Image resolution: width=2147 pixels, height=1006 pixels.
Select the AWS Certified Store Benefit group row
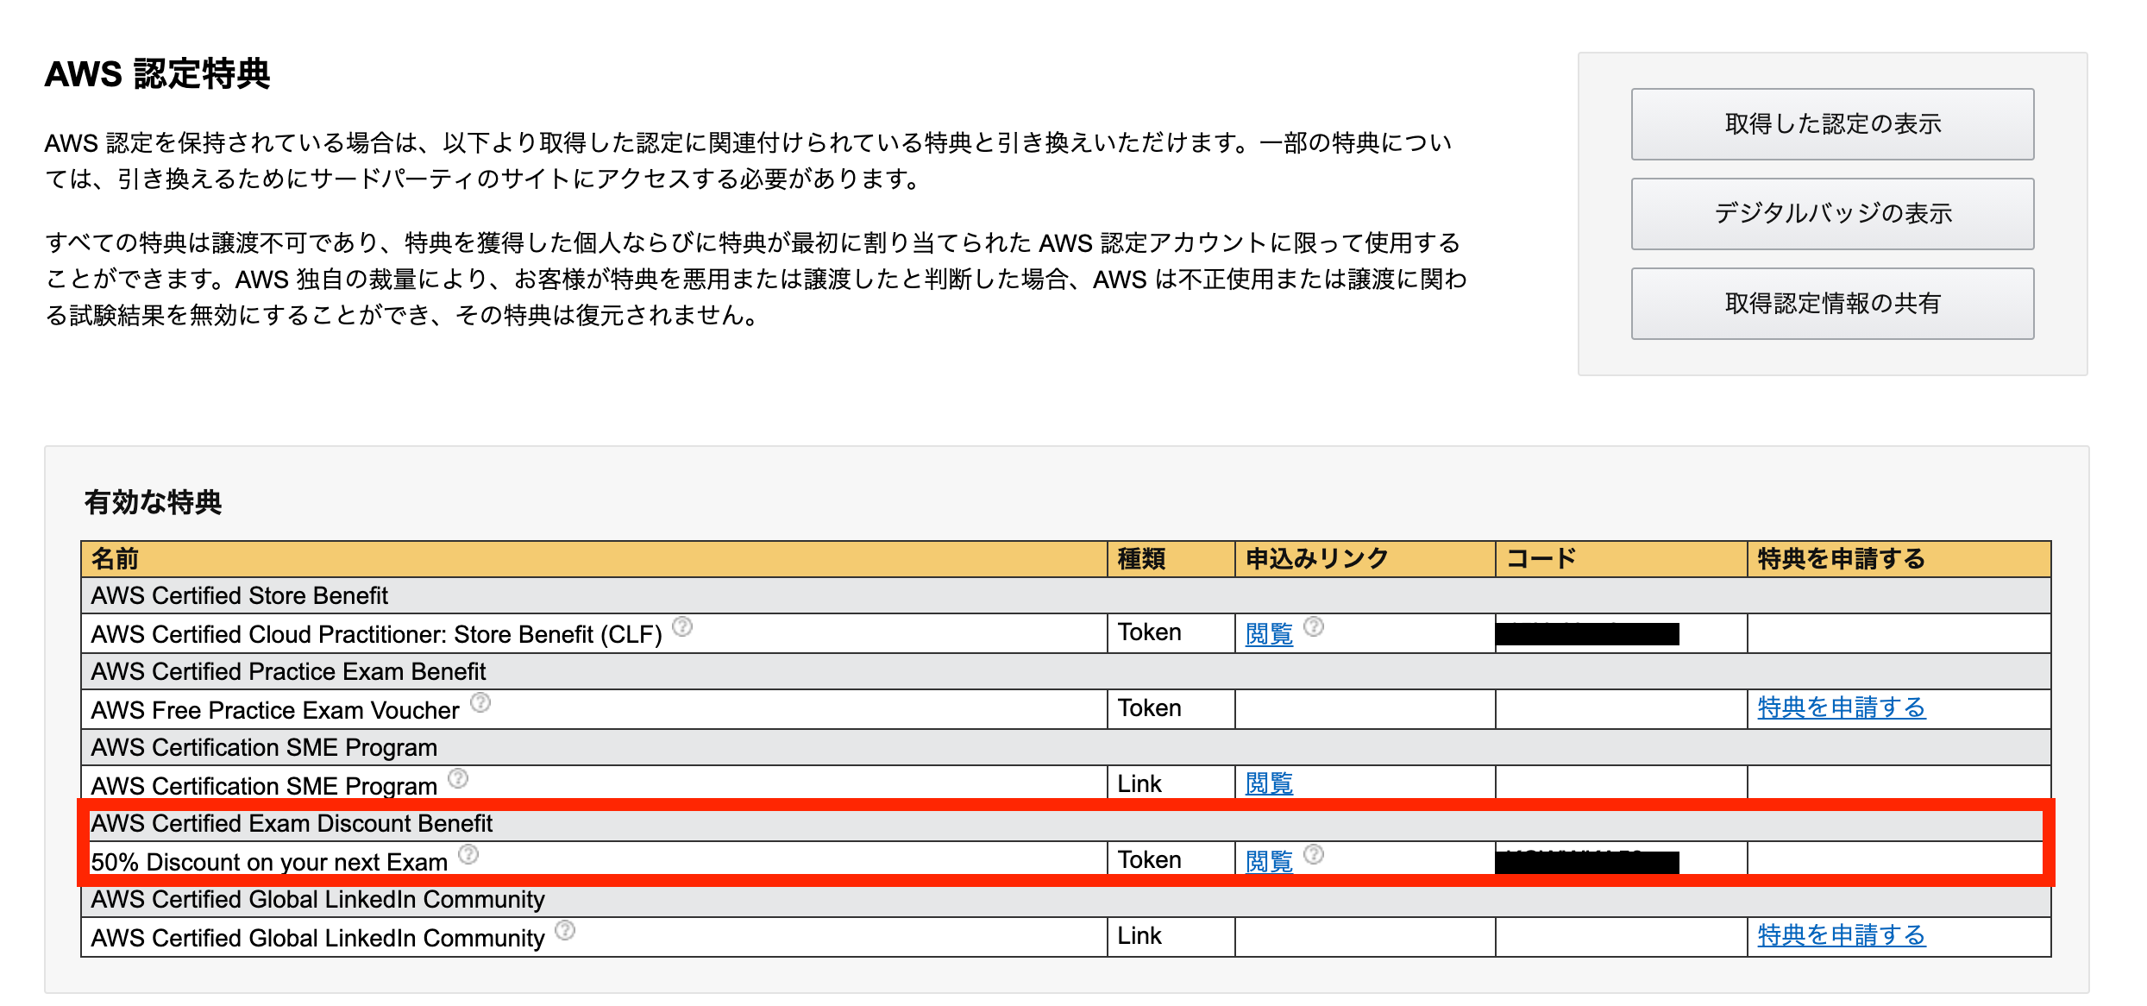pyautogui.click(x=240, y=595)
